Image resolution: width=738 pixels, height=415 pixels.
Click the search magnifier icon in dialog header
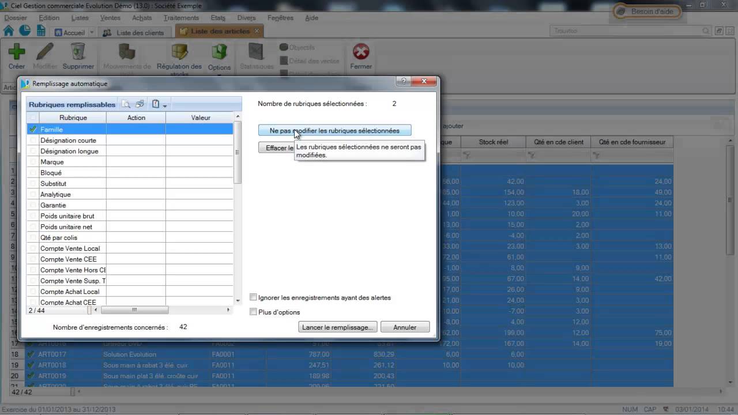coord(126,104)
